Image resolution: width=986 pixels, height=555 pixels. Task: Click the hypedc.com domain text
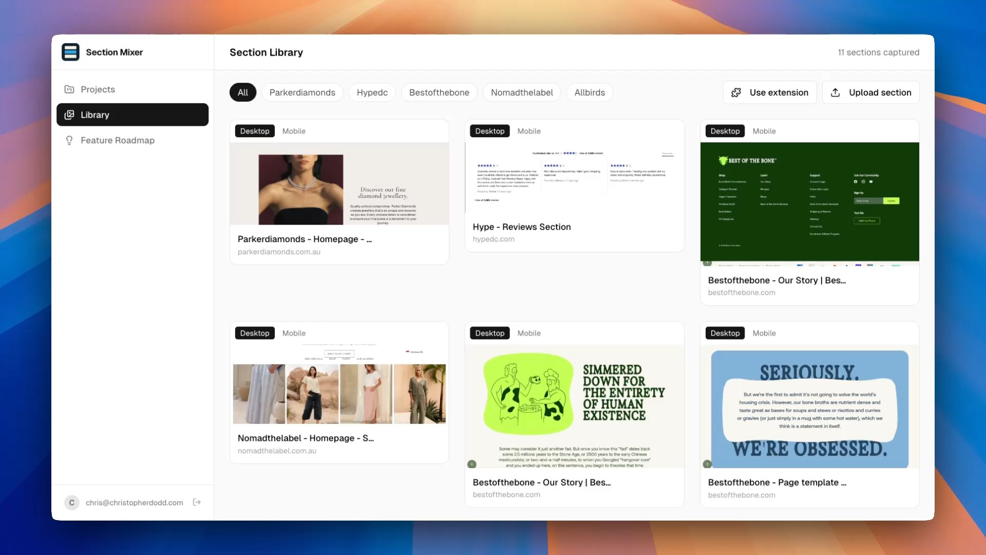click(x=494, y=239)
